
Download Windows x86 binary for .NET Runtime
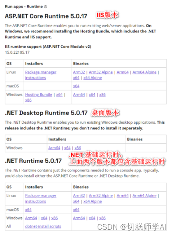pos(102,218)
